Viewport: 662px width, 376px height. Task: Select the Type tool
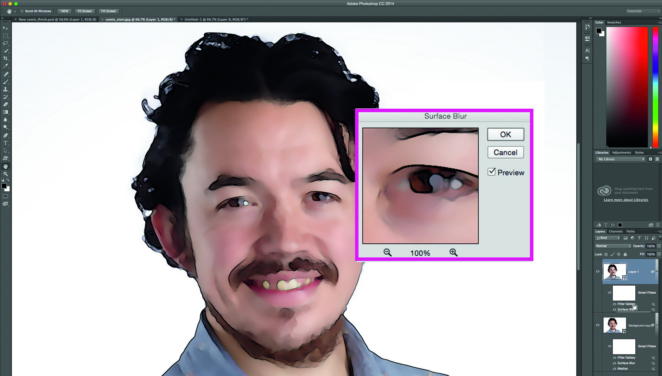pyautogui.click(x=6, y=143)
